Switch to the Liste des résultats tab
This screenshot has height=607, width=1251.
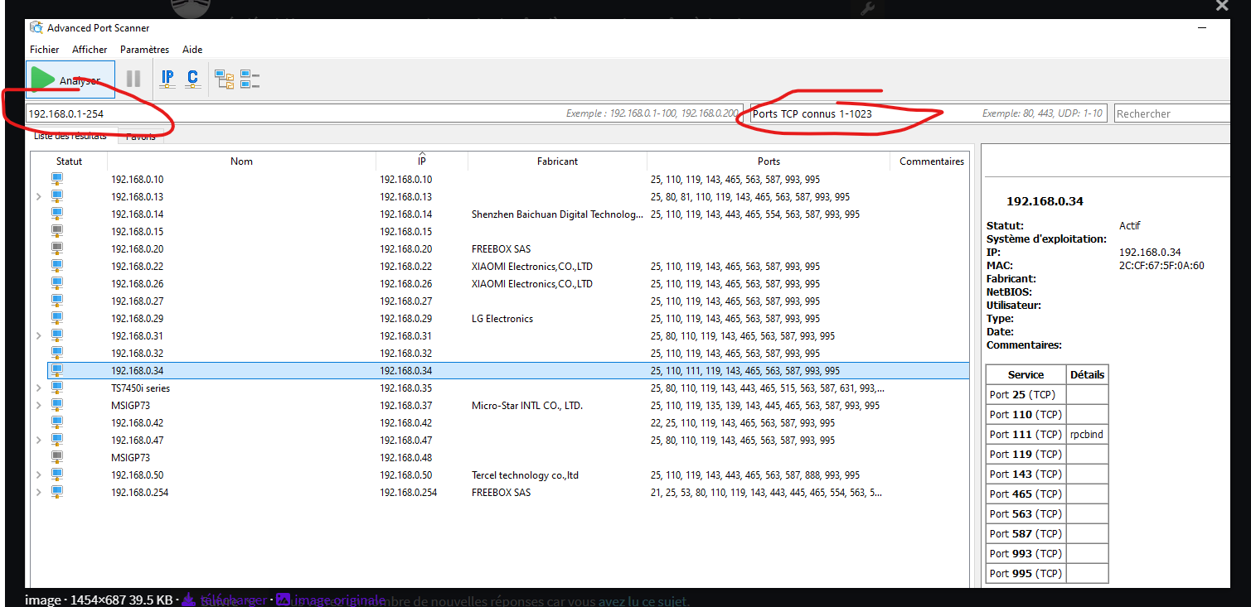pyautogui.click(x=70, y=136)
